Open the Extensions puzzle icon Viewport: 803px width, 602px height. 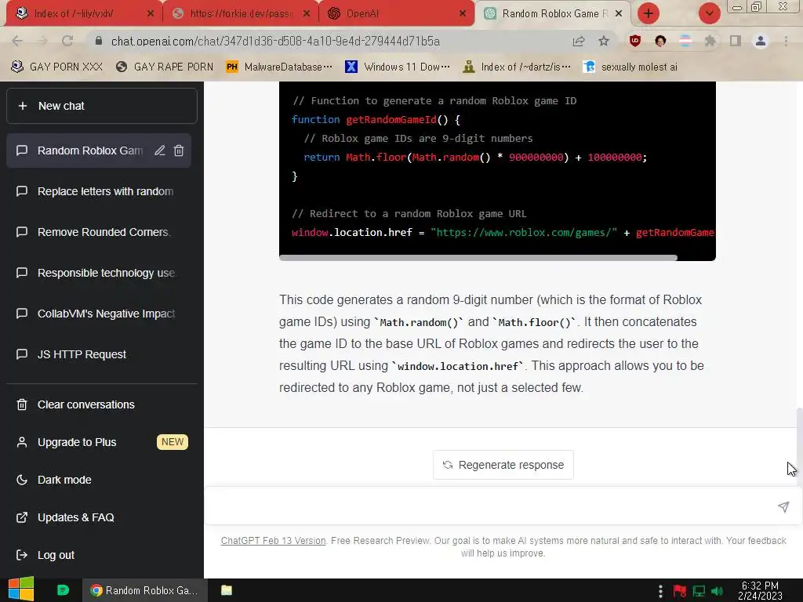click(x=710, y=41)
